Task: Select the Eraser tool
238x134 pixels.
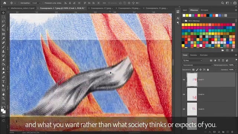Action: (3, 60)
